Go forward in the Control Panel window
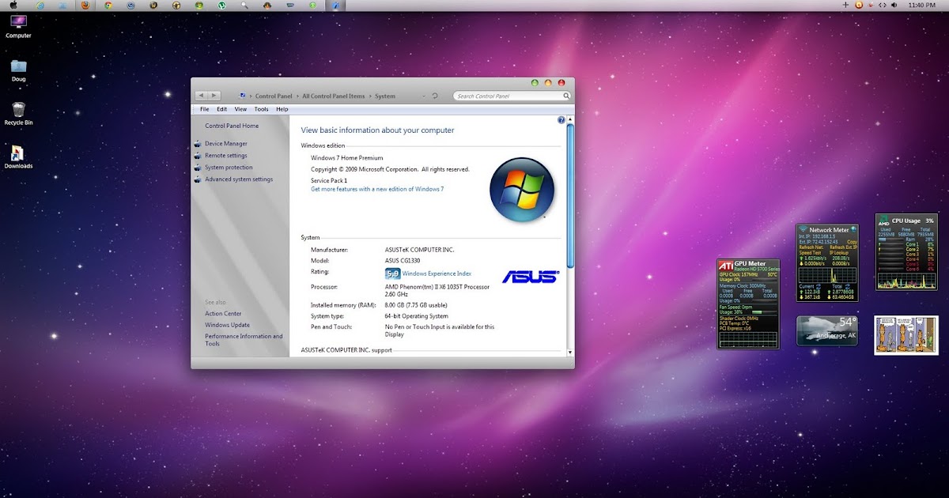The image size is (949, 498). click(x=214, y=96)
